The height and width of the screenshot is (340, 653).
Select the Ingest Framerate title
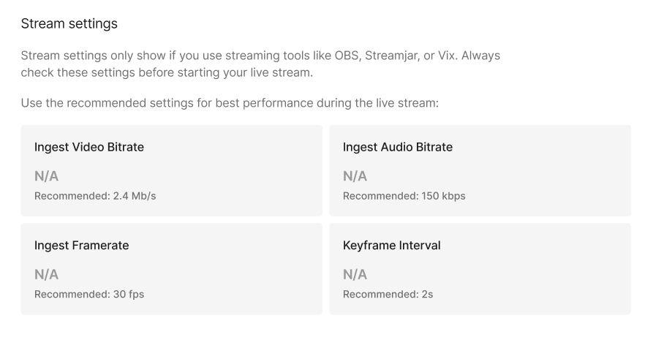pos(82,246)
